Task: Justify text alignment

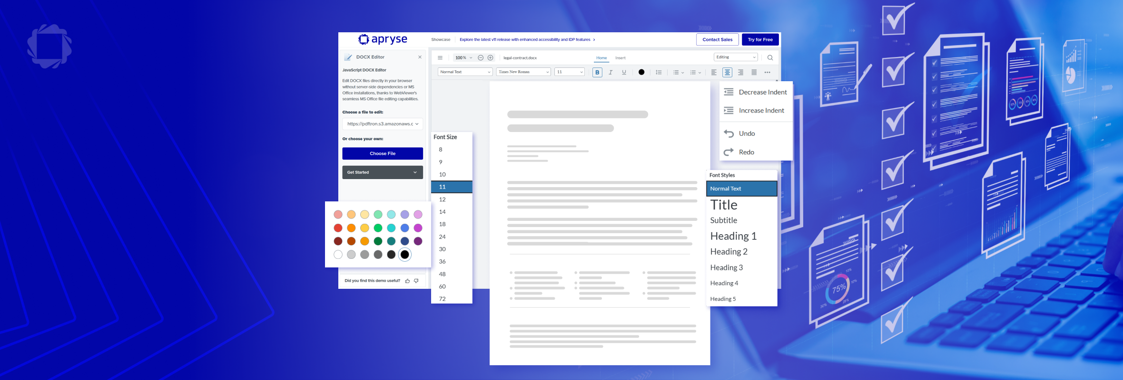Action: (x=754, y=72)
